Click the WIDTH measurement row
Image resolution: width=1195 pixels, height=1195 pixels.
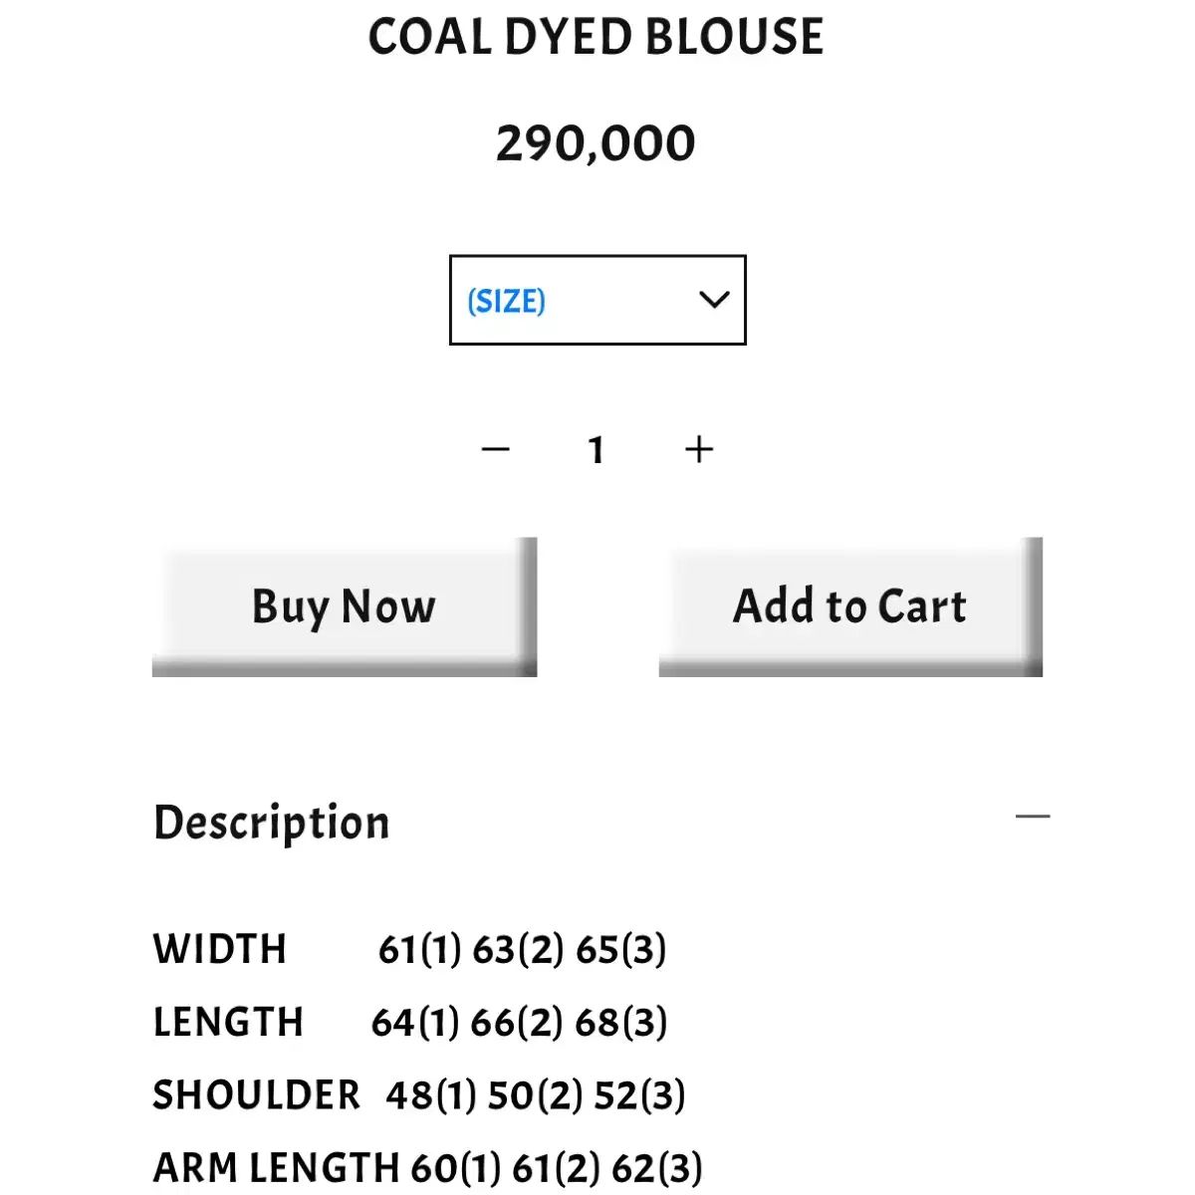coord(410,949)
